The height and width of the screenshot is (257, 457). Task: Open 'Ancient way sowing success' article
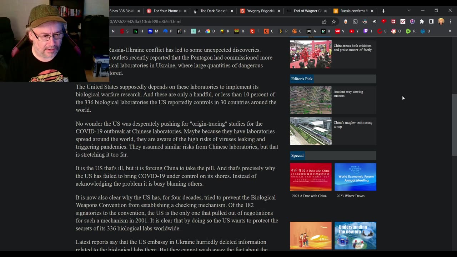348,94
